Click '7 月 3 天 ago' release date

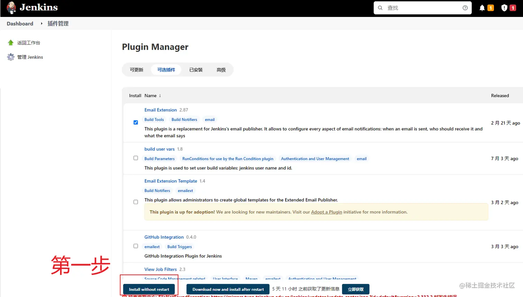click(504, 159)
